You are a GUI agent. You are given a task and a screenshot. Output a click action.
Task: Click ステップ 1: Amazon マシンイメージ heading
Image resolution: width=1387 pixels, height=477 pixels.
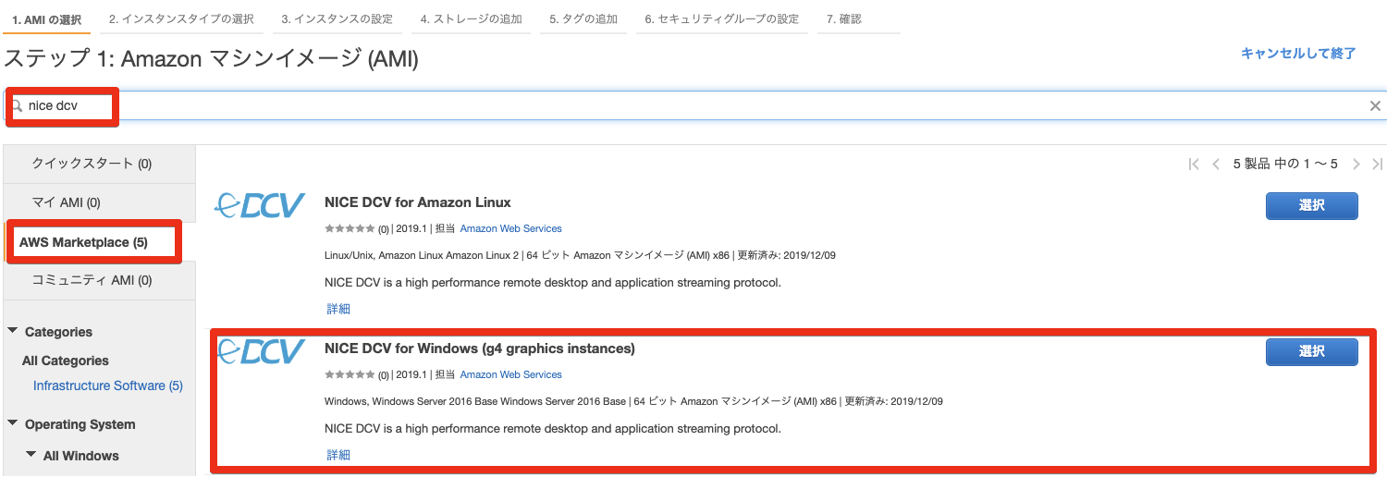coord(211,60)
